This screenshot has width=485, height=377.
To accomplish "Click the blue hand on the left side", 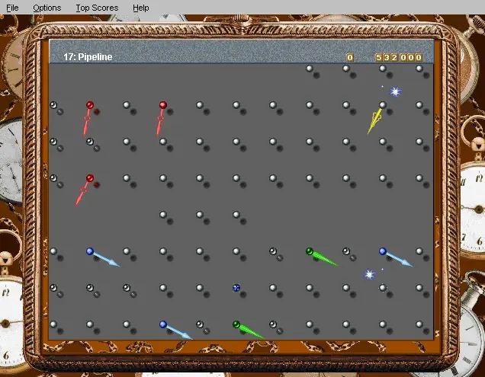I will (x=102, y=257).
